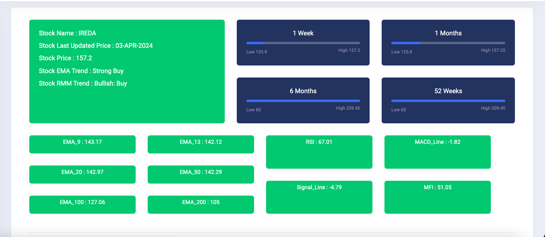Select the Stock Price : 157.2 line
The width and height of the screenshot is (545, 237).
point(65,58)
